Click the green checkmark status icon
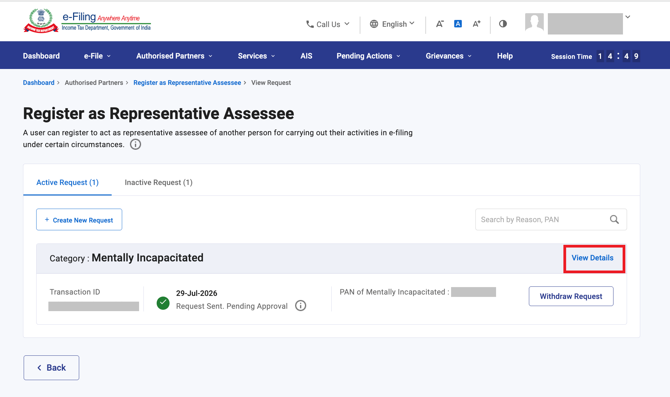Viewport: 670px width, 397px height. point(163,303)
